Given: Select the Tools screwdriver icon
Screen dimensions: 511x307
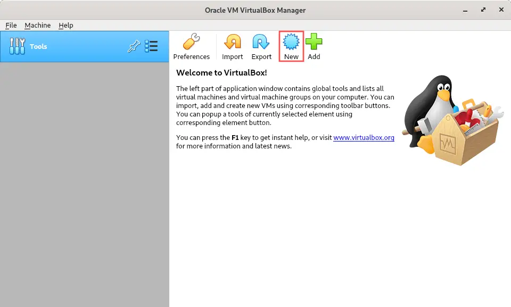Looking at the screenshot, I should tap(17, 46).
